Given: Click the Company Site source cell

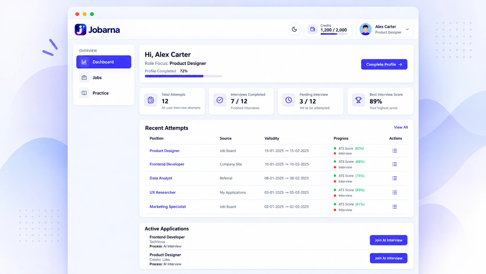Looking at the screenshot, I should click(x=231, y=164).
